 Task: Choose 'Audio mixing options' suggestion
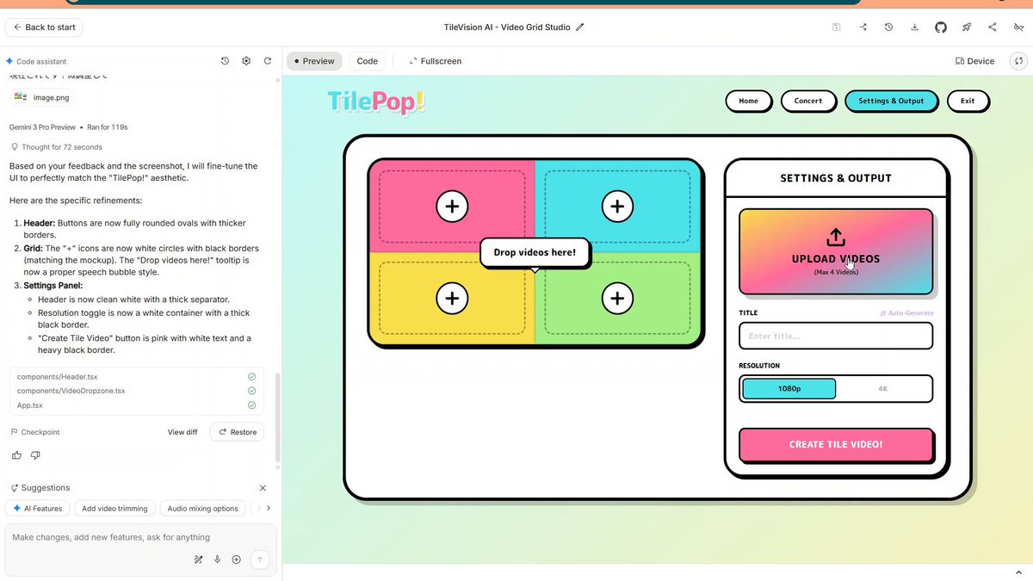[x=202, y=509]
